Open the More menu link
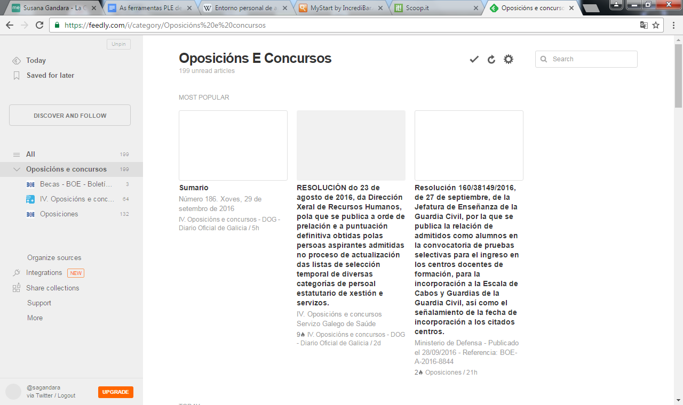Image resolution: width=683 pixels, height=405 pixels. point(35,318)
